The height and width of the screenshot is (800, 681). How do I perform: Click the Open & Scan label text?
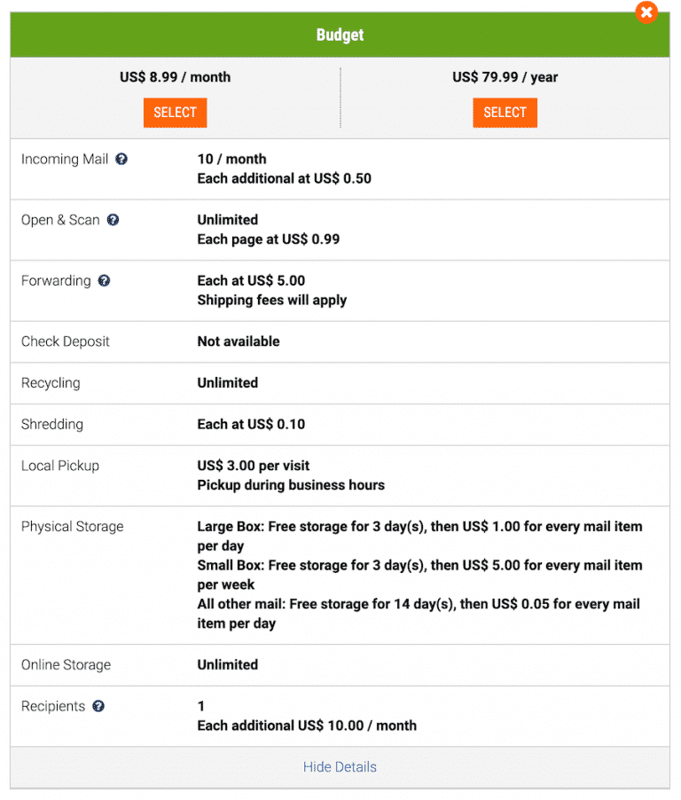click(x=60, y=220)
